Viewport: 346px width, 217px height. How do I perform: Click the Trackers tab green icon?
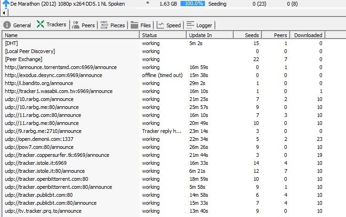(40, 24)
